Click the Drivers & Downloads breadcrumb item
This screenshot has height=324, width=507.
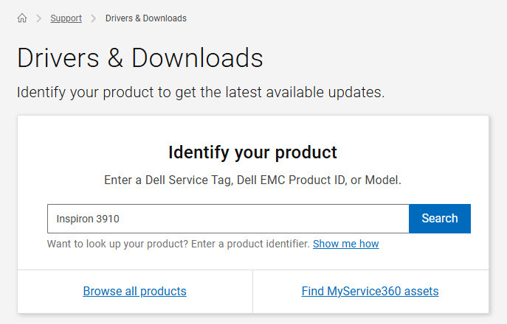tap(145, 18)
